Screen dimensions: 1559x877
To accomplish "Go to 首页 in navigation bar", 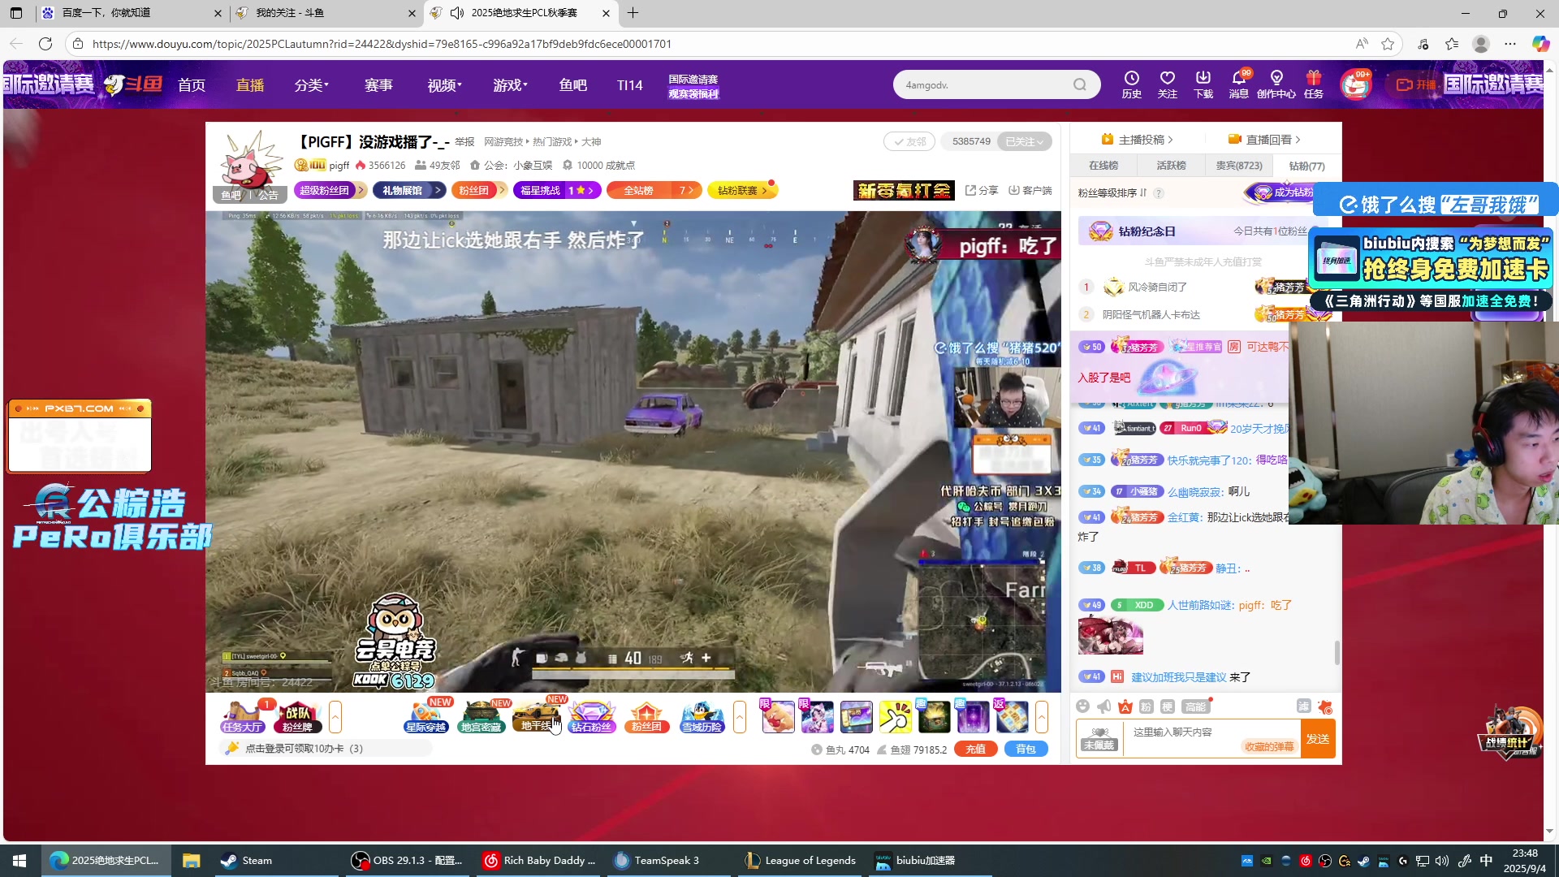I will click(192, 84).
